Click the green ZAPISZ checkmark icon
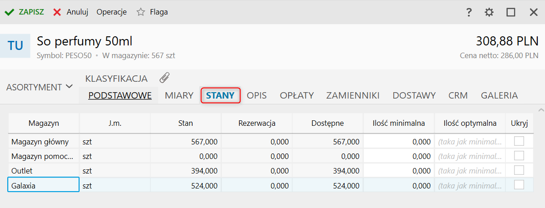 [x=10, y=12]
